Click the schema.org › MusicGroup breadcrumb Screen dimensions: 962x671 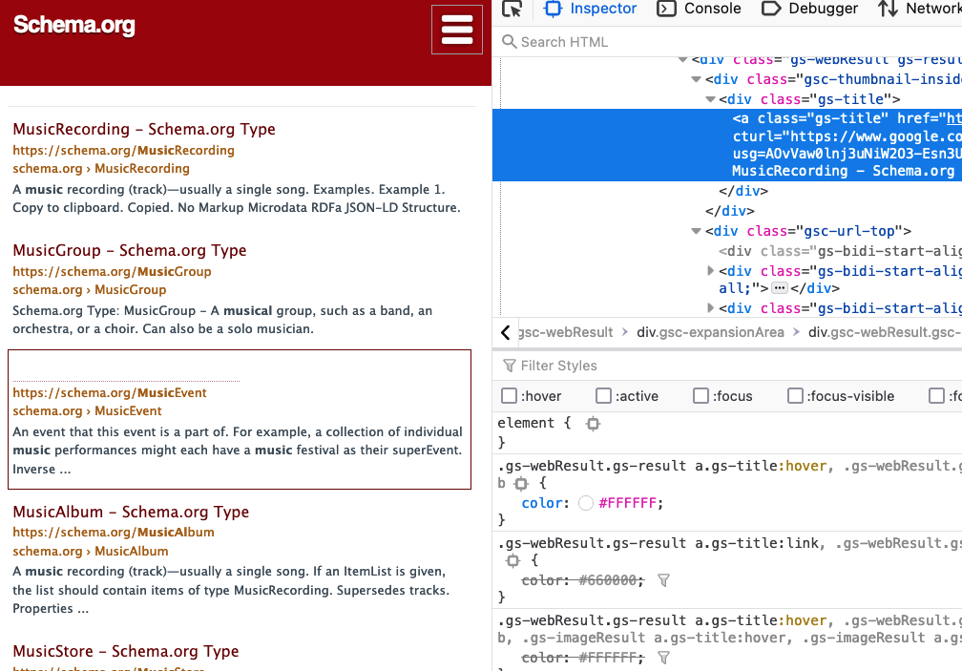tap(90, 289)
